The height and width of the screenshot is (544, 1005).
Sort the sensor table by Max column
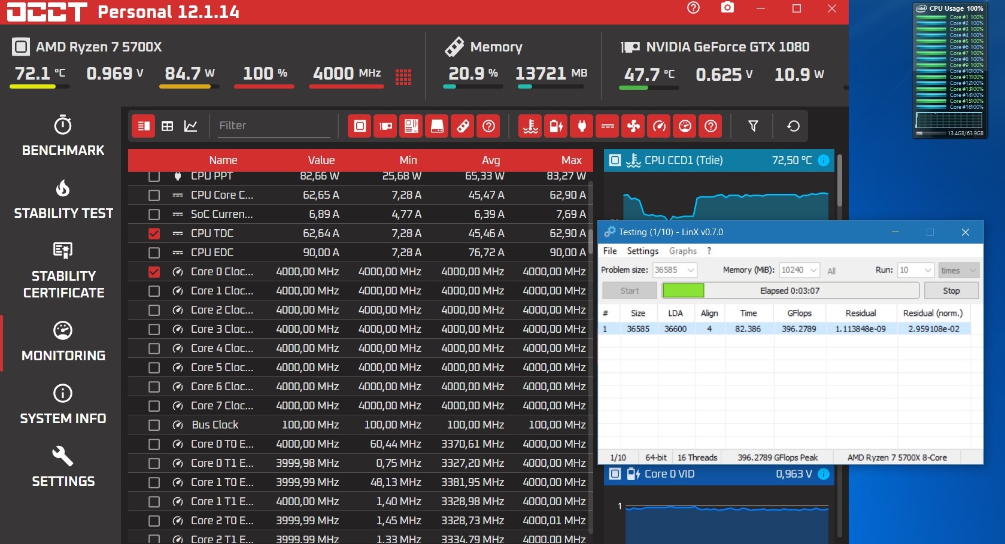click(x=572, y=160)
